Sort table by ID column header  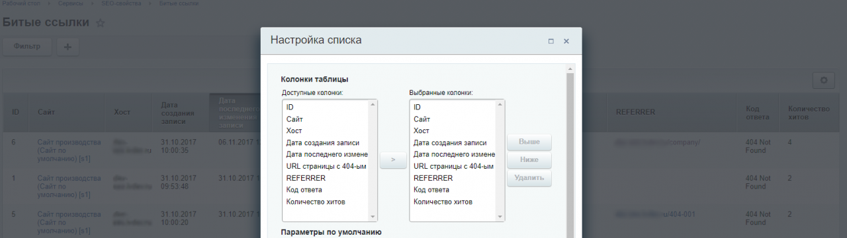15,112
